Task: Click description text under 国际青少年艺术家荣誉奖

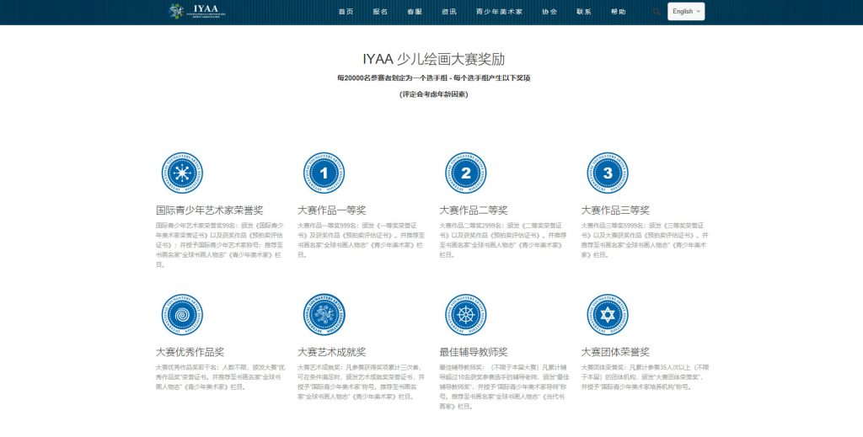Action: [220, 245]
